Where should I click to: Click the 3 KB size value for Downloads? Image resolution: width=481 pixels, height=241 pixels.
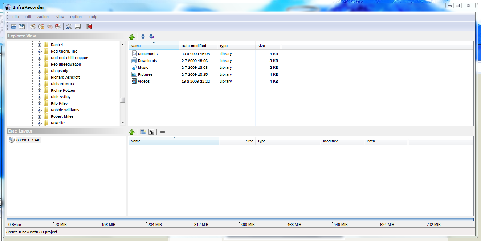pos(274,61)
